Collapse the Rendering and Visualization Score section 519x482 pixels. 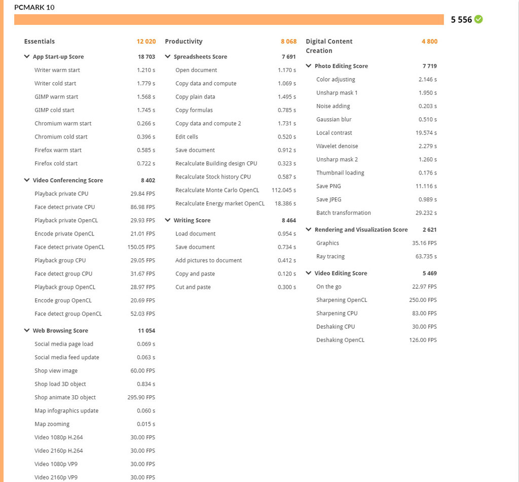click(x=309, y=229)
